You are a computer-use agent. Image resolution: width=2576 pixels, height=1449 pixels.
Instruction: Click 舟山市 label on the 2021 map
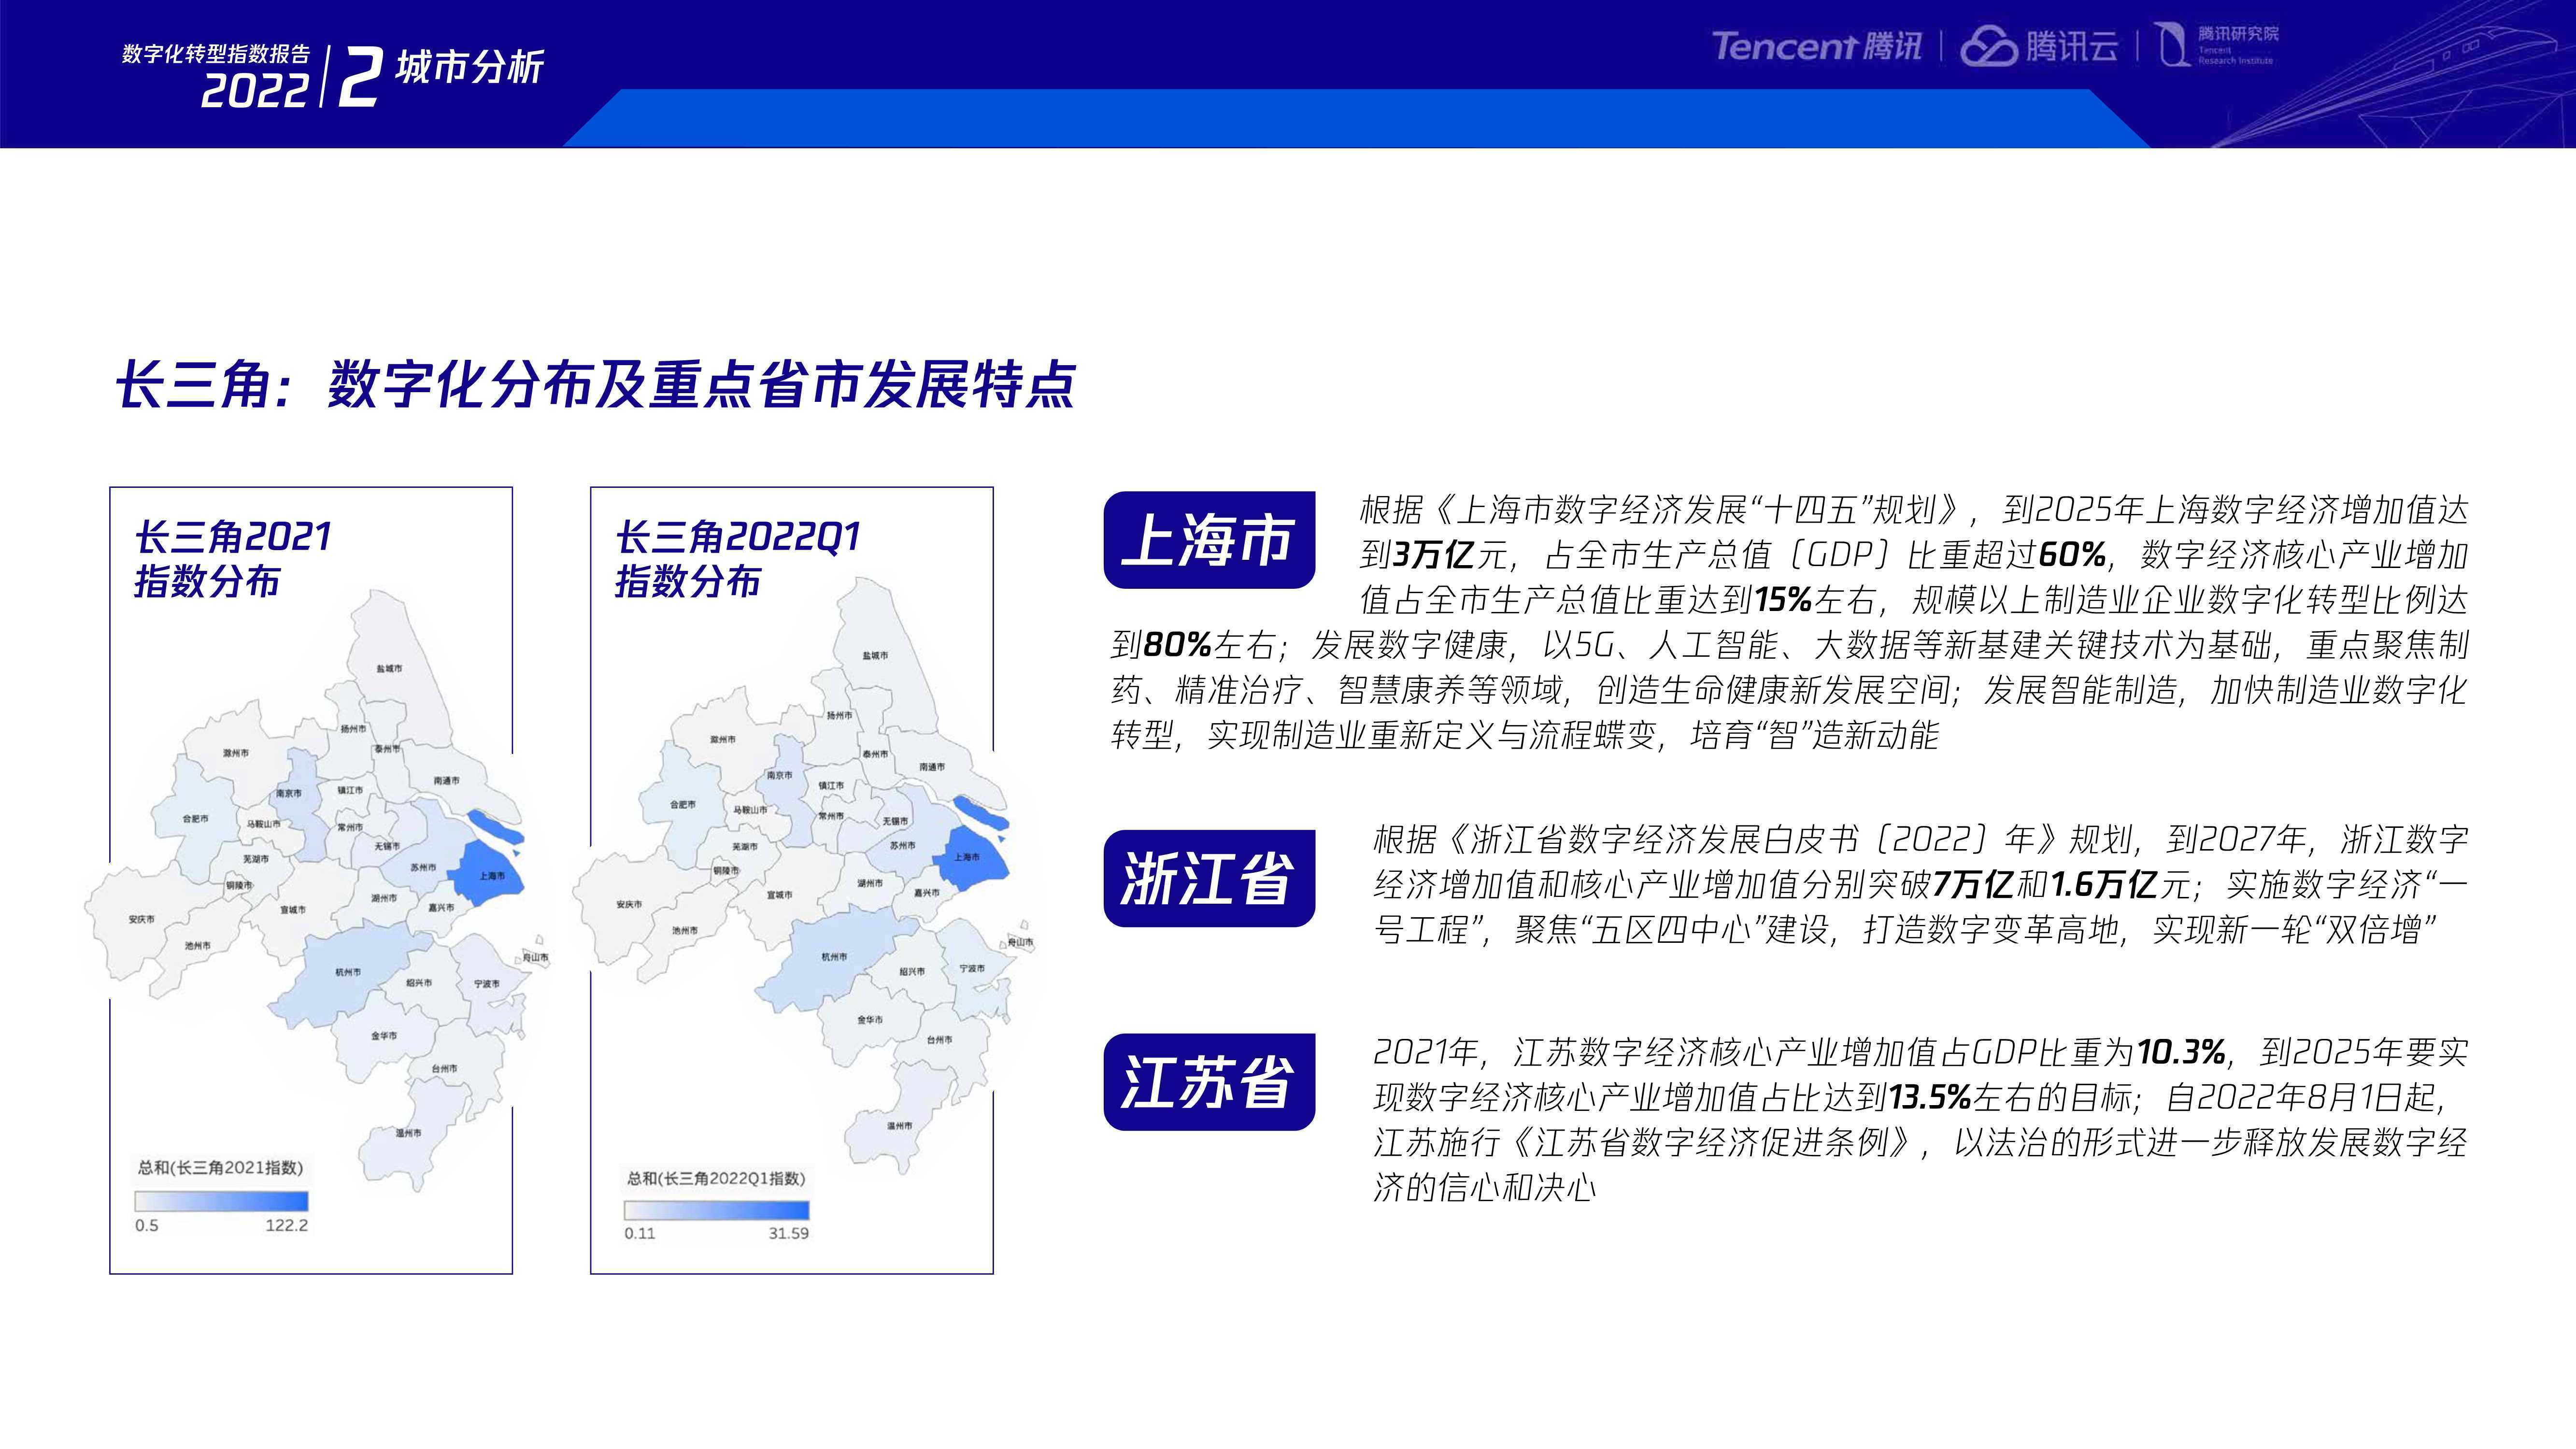coord(536,957)
